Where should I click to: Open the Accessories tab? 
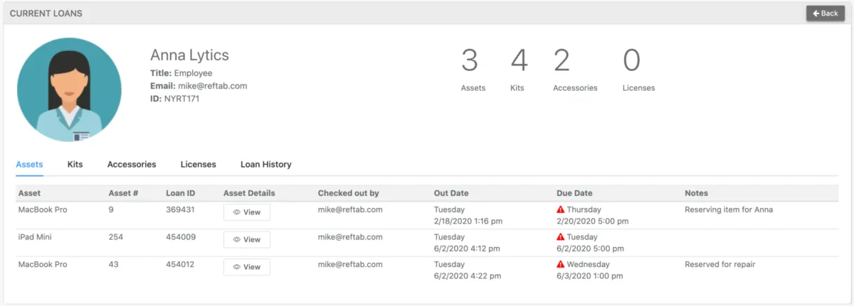(x=132, y=165)
